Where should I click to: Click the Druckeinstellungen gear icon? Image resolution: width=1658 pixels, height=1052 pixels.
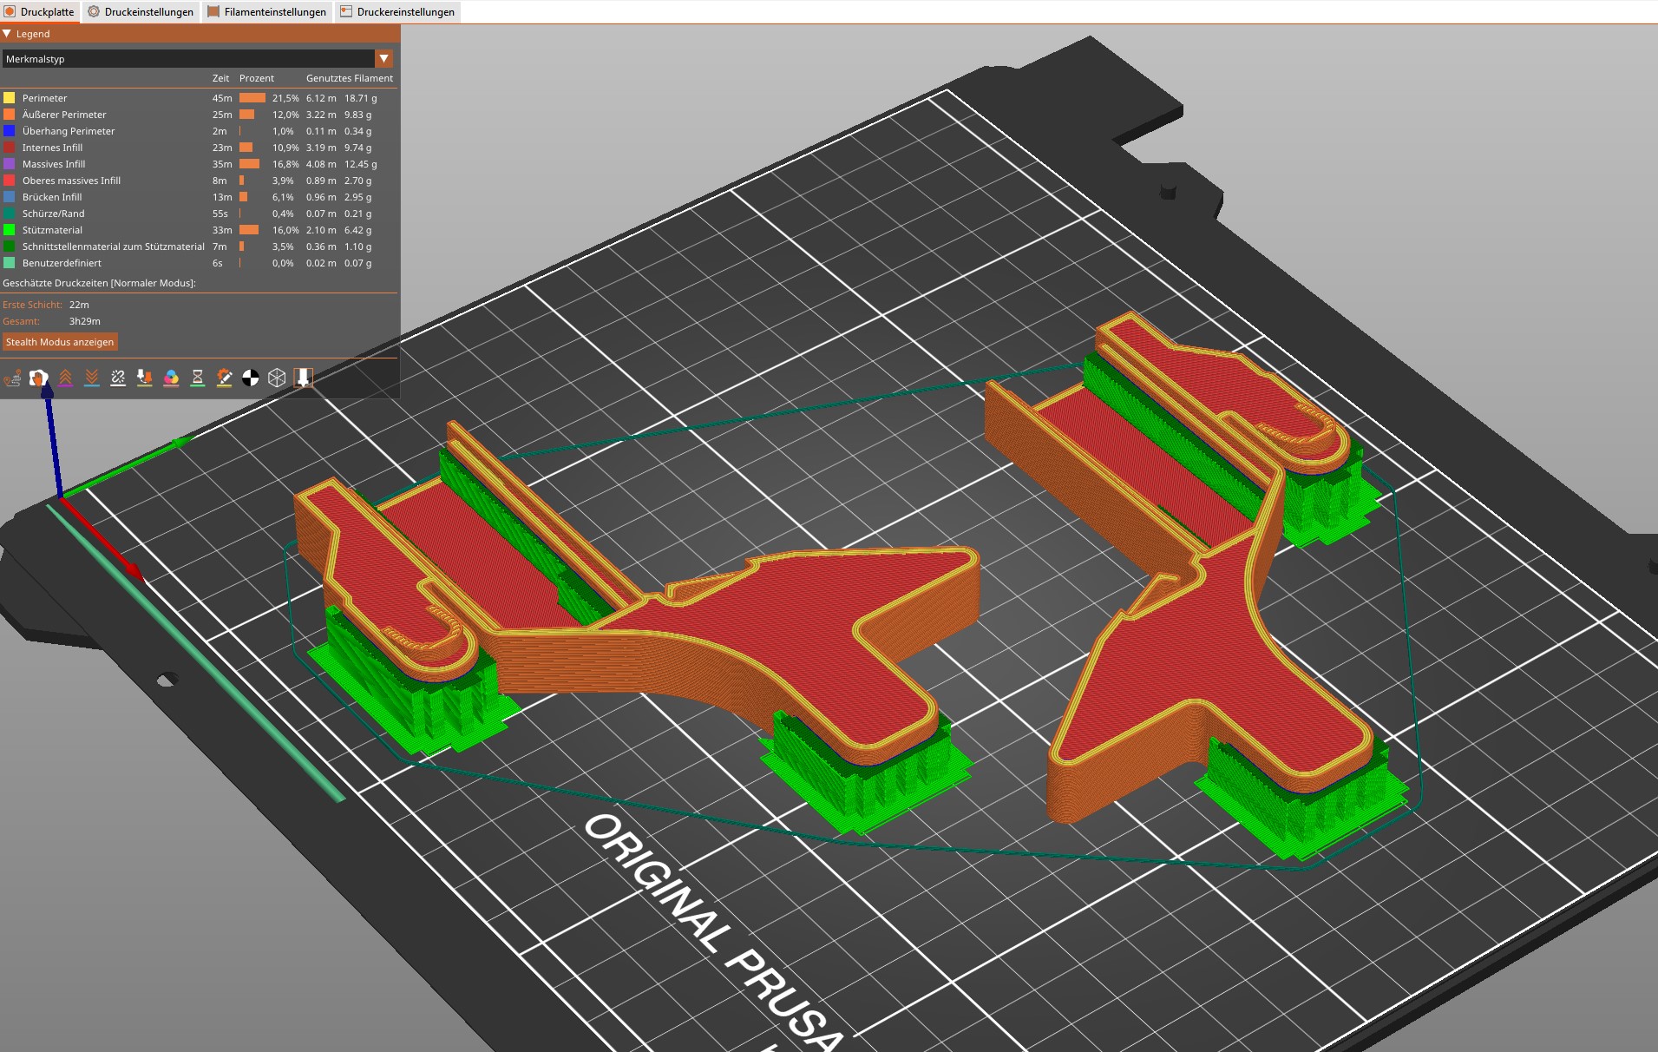(94, 12)
